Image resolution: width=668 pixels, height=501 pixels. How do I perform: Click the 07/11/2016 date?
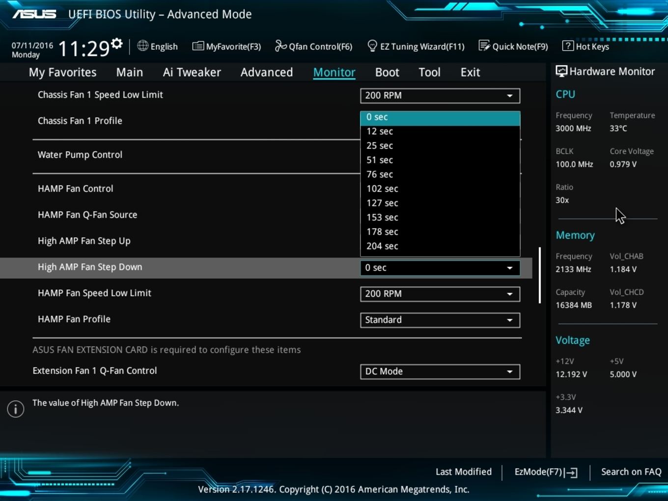[x=32, y=45]
